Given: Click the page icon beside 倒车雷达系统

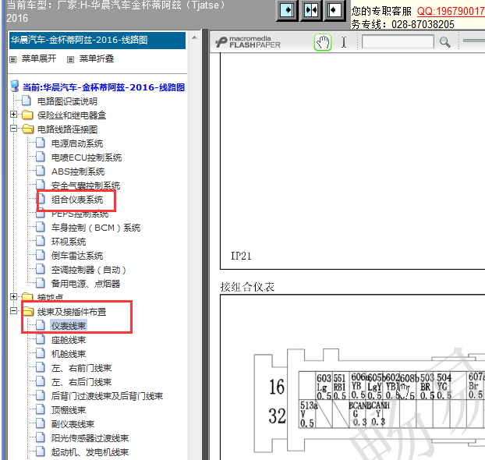Looking at the screenshot, I should coord(41,255).
